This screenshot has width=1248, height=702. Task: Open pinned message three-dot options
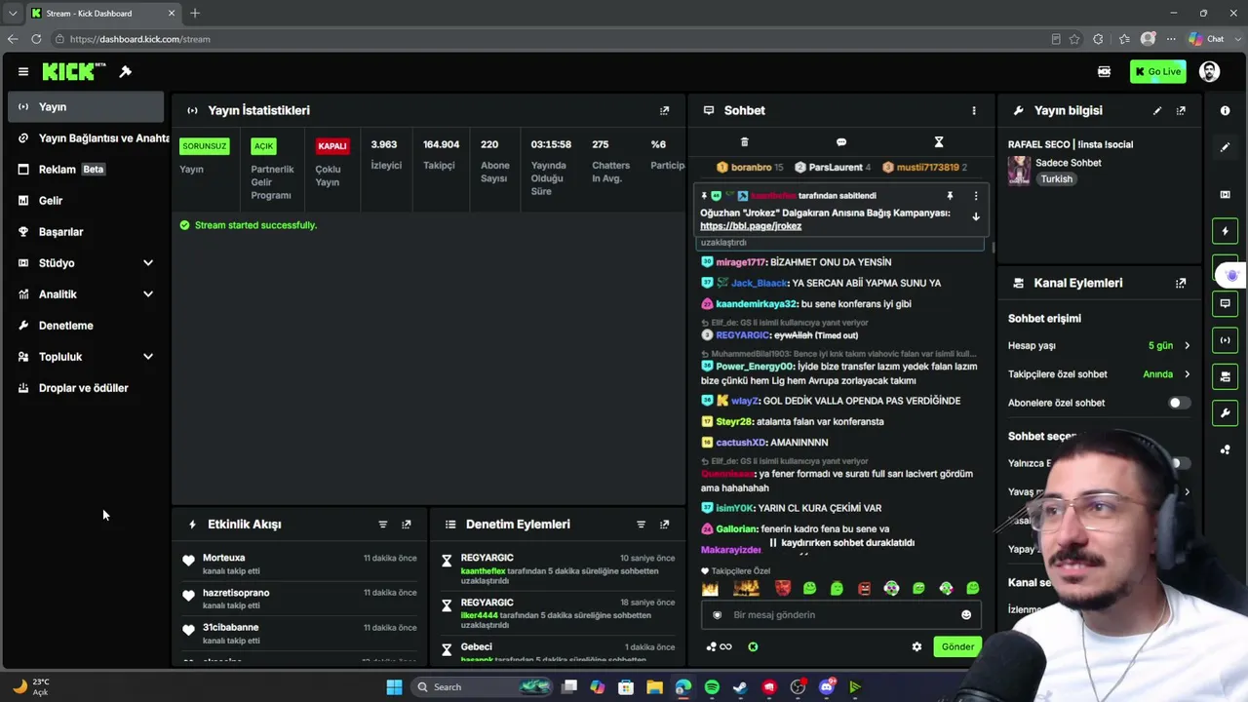(975, 196)
